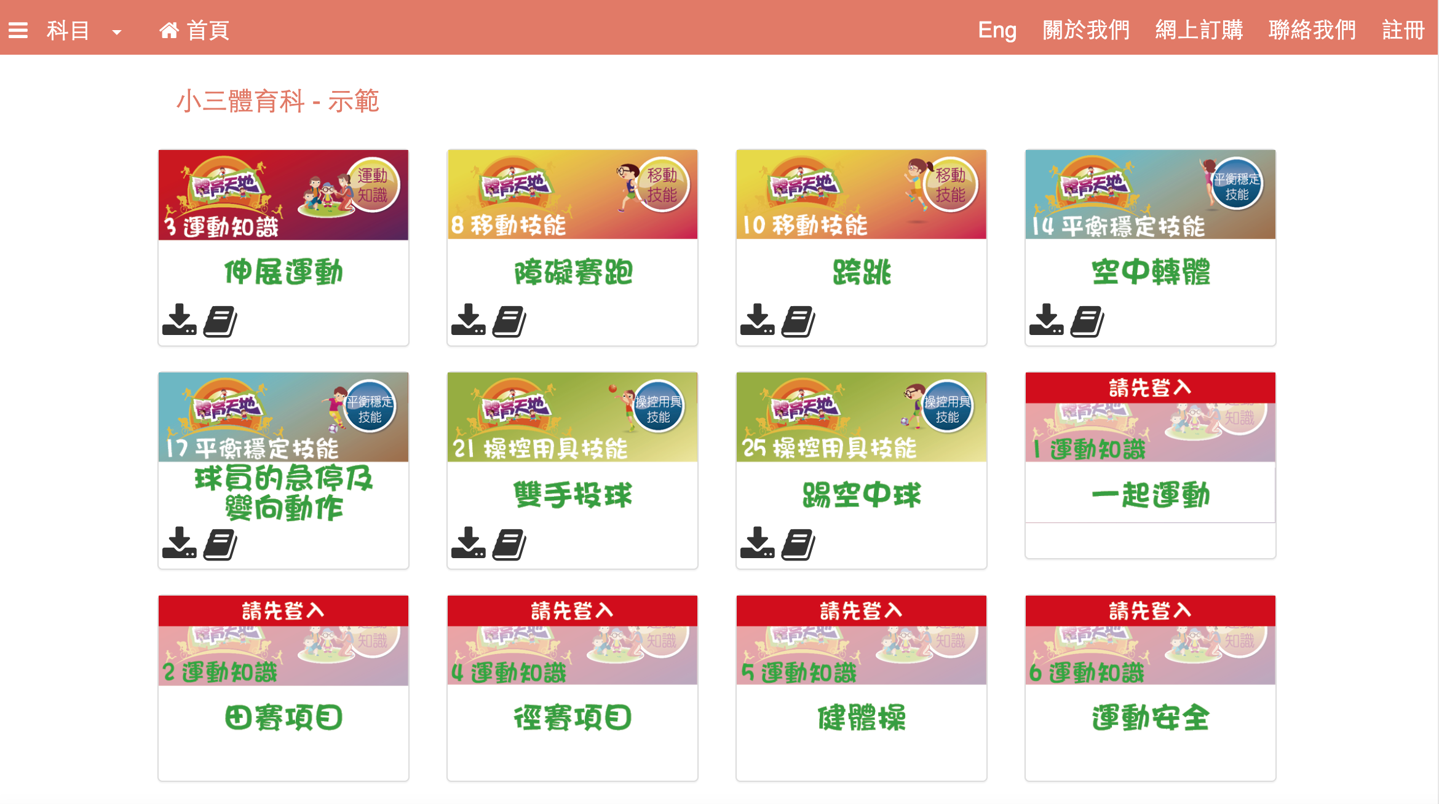
Task: Switch language to Eng
Action: (997, 30)
